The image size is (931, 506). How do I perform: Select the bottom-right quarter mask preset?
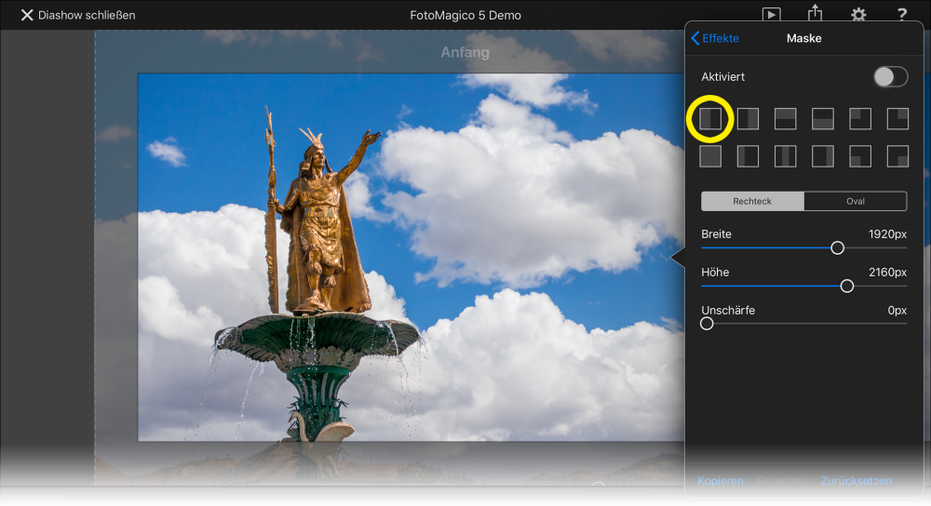pos(897,156)
